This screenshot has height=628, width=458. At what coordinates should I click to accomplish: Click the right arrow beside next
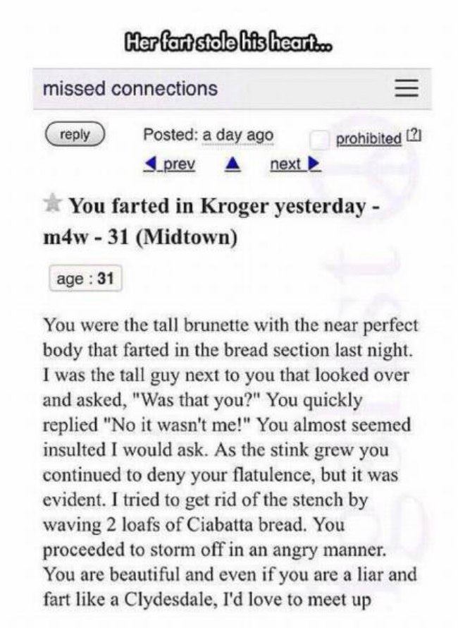coord(314,164)
